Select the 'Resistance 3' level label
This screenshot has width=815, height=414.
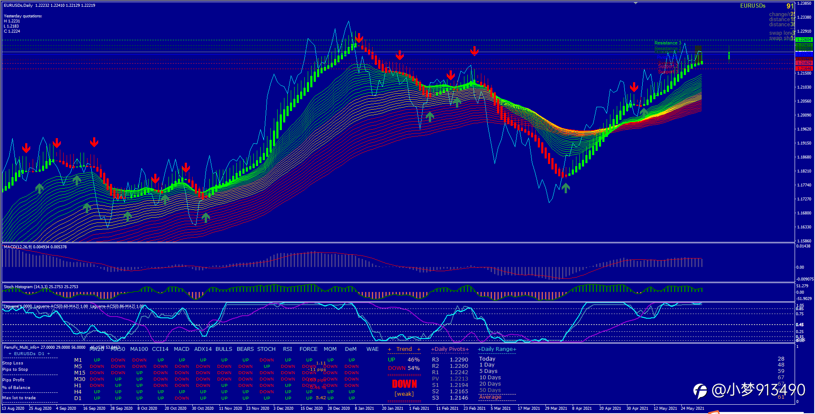[668, 43]
